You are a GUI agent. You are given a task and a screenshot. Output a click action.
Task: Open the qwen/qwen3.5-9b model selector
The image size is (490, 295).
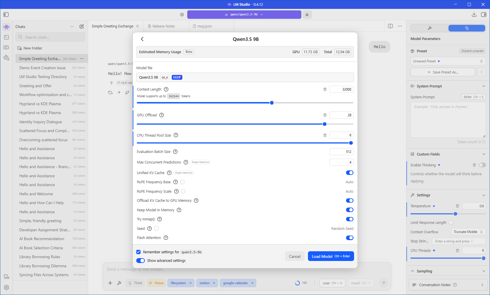point(244,15)
